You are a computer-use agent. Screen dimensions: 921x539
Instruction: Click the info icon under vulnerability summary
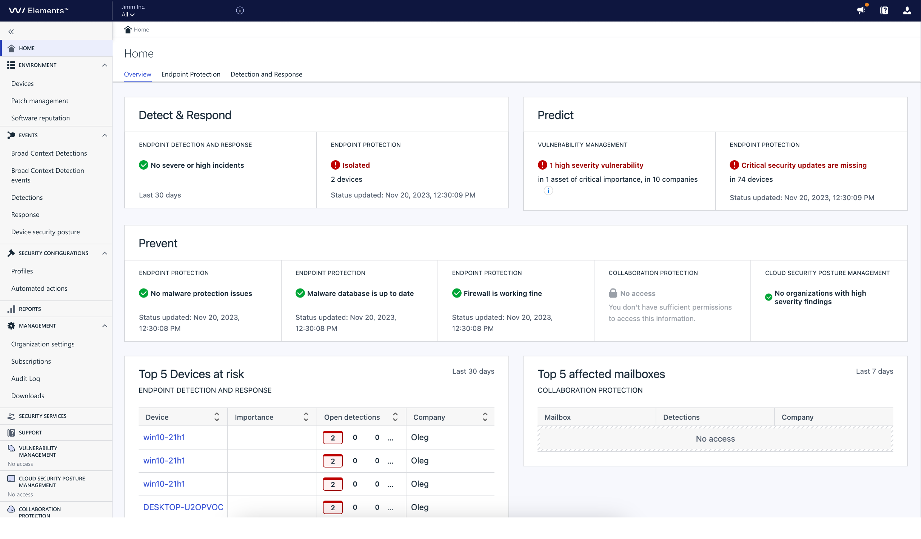[548, 190]
